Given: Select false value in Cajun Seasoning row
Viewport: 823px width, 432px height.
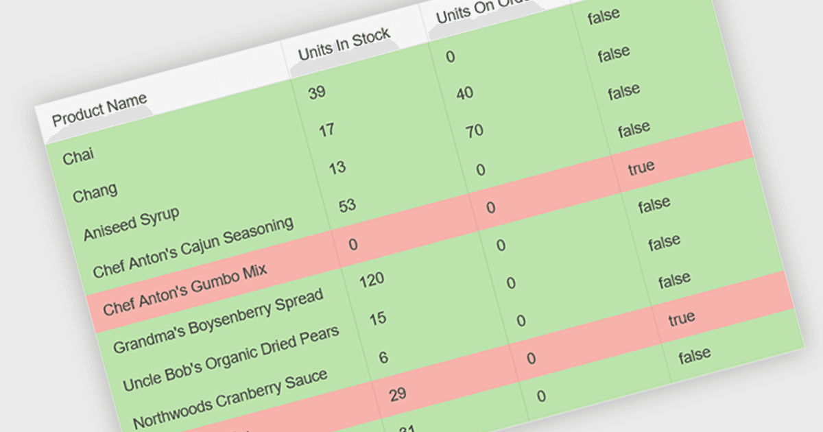Looking at the screenshot, I should tap(634, 129).
